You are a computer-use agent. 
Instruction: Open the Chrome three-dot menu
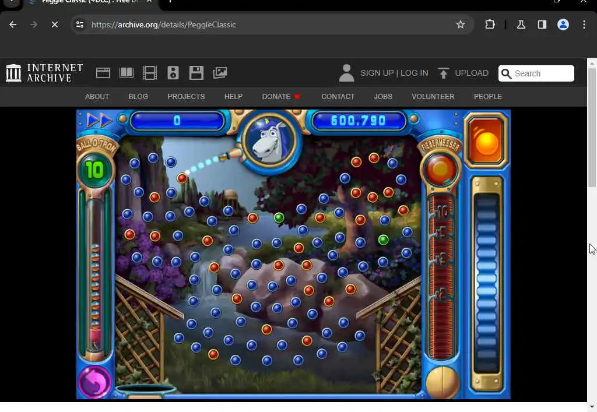pyautogui.click(x=584, y=24)
